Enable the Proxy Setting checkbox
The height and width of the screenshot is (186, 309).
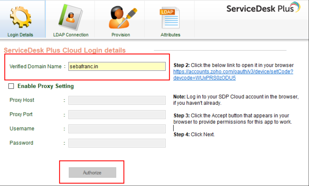tap(11, 86)
